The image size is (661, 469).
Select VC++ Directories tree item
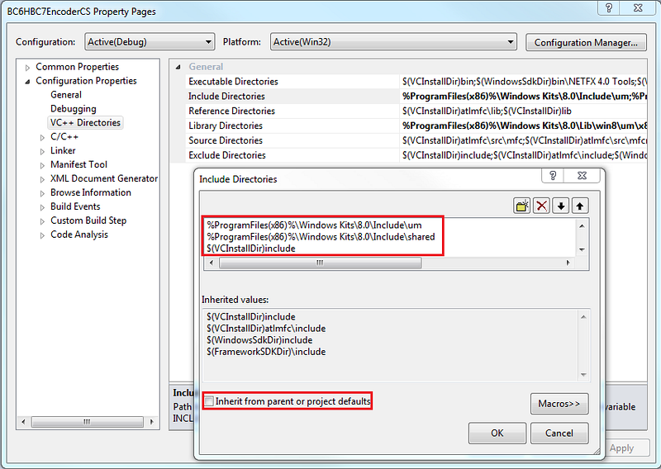tap(85, 123)
